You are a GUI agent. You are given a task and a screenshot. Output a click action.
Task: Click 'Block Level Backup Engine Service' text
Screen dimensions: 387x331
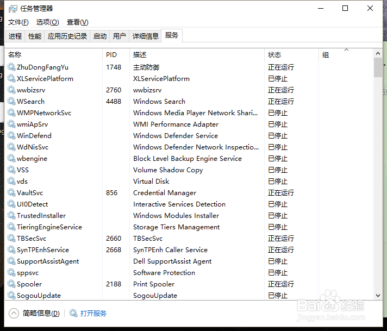point(188,159)
